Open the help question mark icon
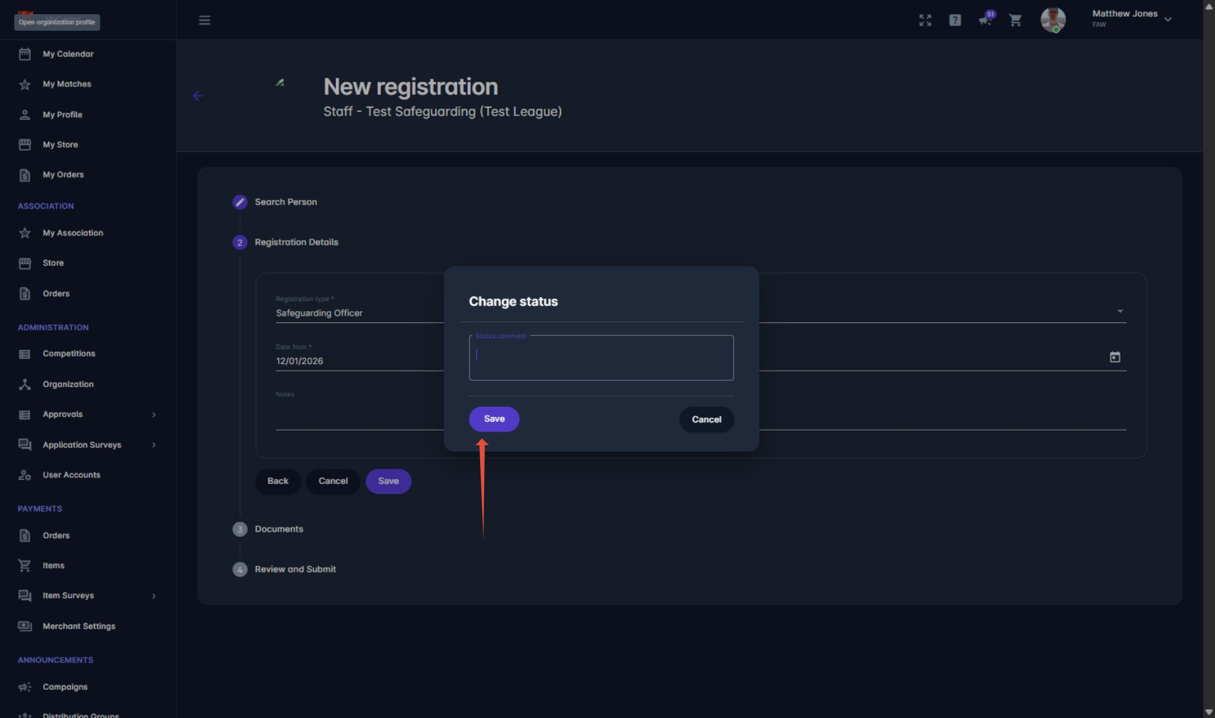This screenshot has width=1215, height=718. click(955, 20)
